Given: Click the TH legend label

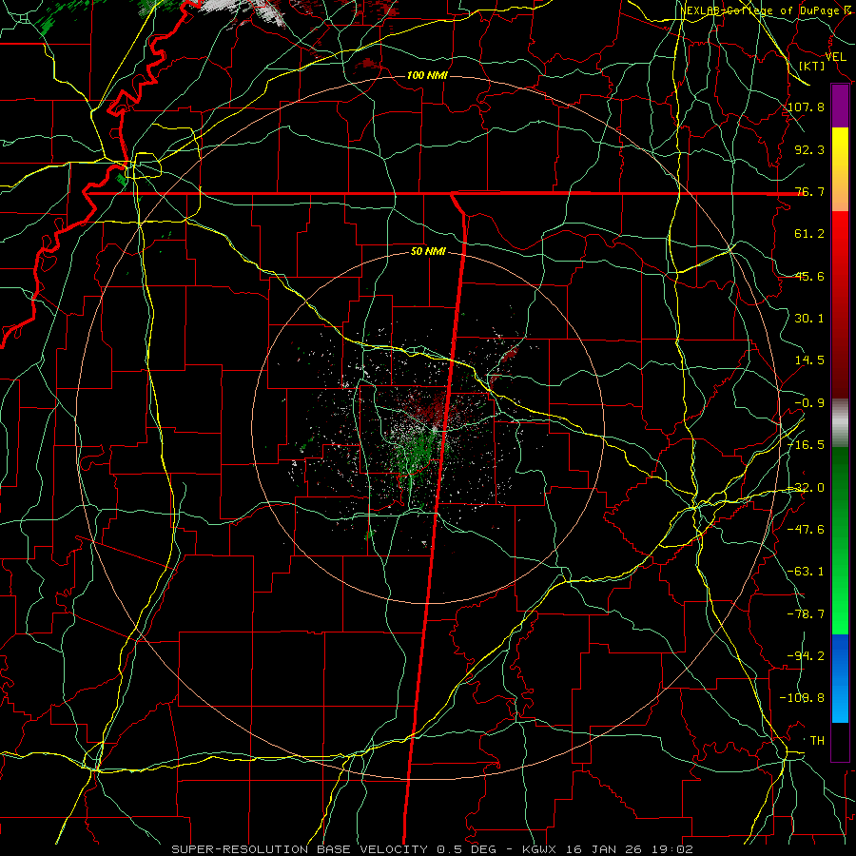Looking at the screenshot, I should click(817, 741).
